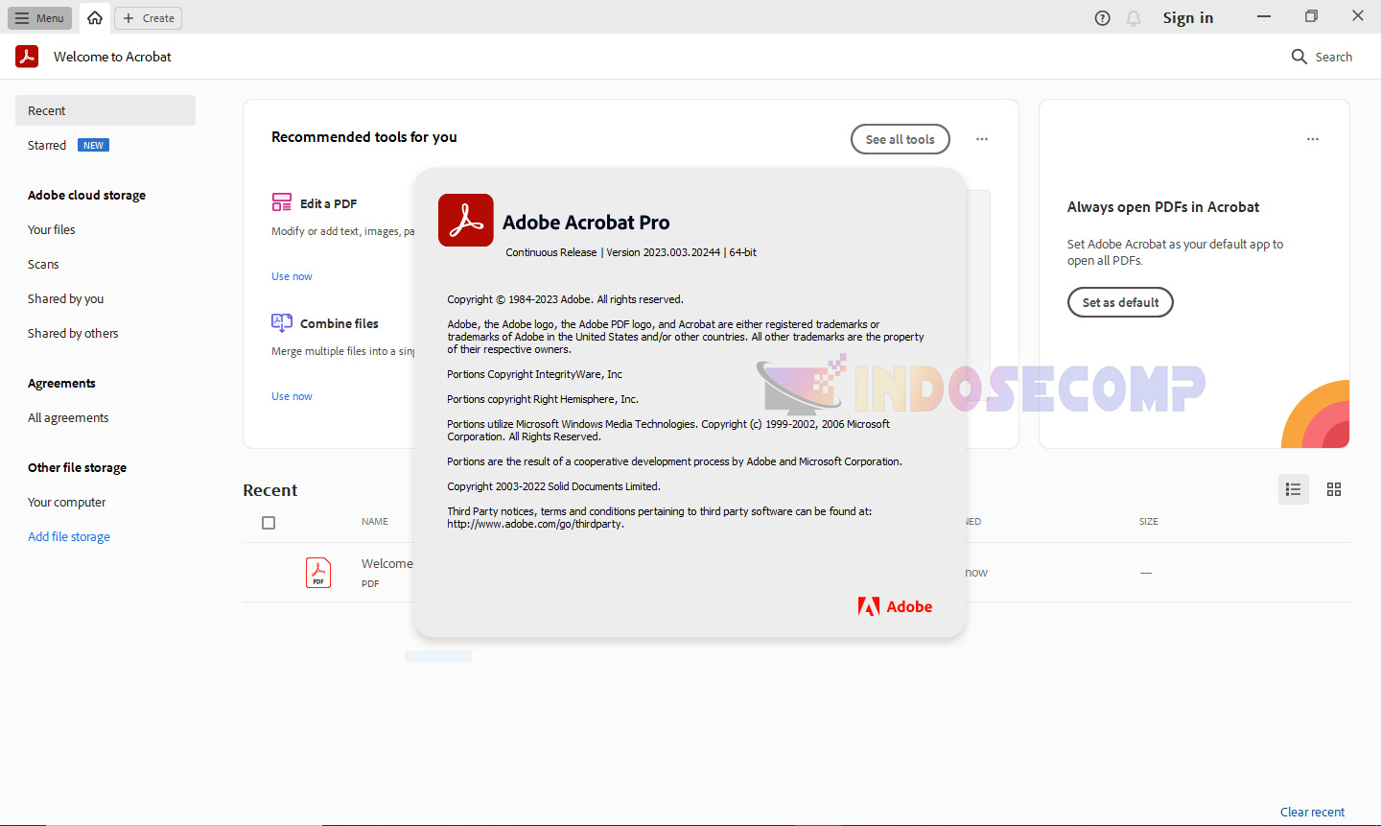Click the See all tools button
Screen dimensions: 1381x826
pyautogui.click(x=901, y=139)
